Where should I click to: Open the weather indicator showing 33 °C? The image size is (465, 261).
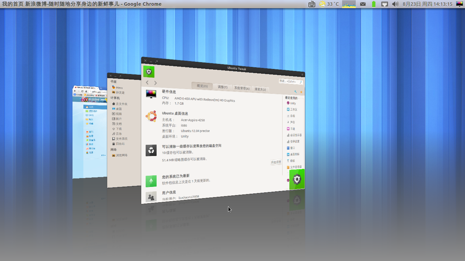pyautogui.click(x=329, y=4)
